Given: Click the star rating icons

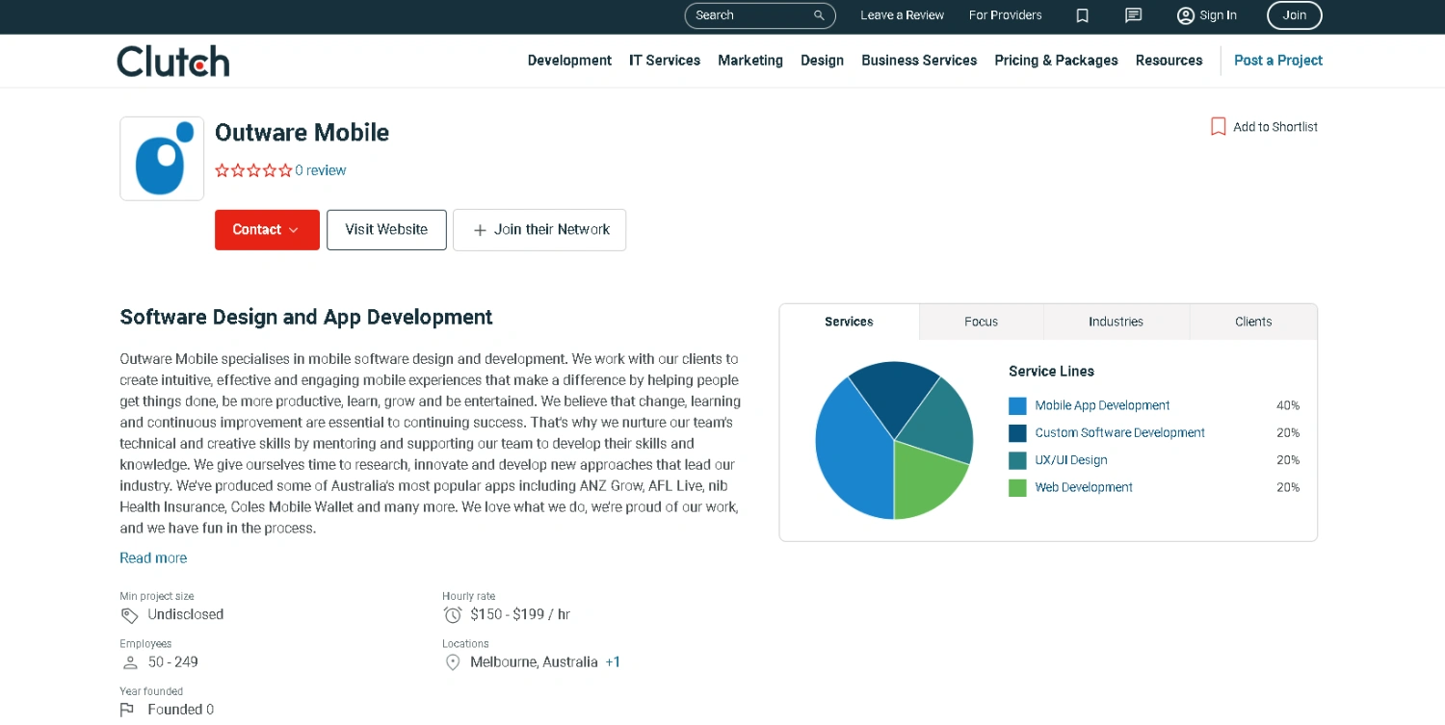Looking at the screenshot, I should [253, 170].
